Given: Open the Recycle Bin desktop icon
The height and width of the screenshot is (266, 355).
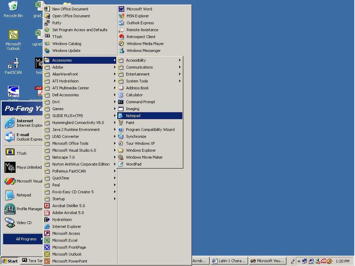Looking at the screenshot, I should pyautogui.click(x=13, y=6).
